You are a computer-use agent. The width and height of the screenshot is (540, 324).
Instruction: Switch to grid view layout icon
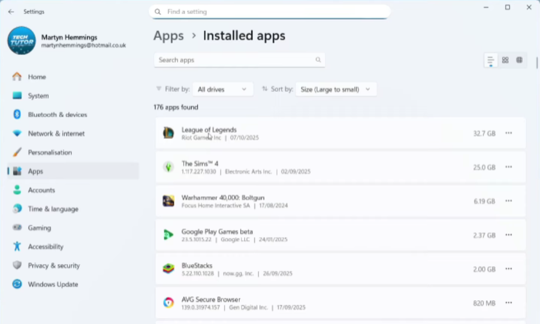[x=505, y=60]
